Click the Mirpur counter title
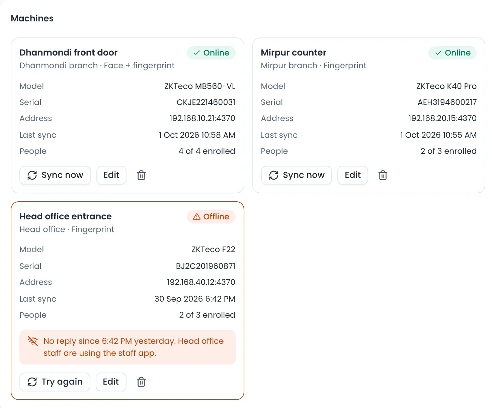Image resolution: width=492 pixels, height=408 pixels. click(x=294, y=53)
